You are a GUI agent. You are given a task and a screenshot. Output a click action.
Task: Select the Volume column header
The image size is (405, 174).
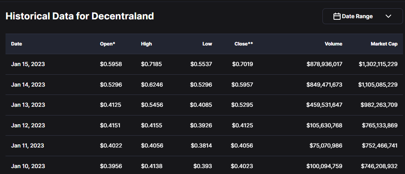(333, 44)
